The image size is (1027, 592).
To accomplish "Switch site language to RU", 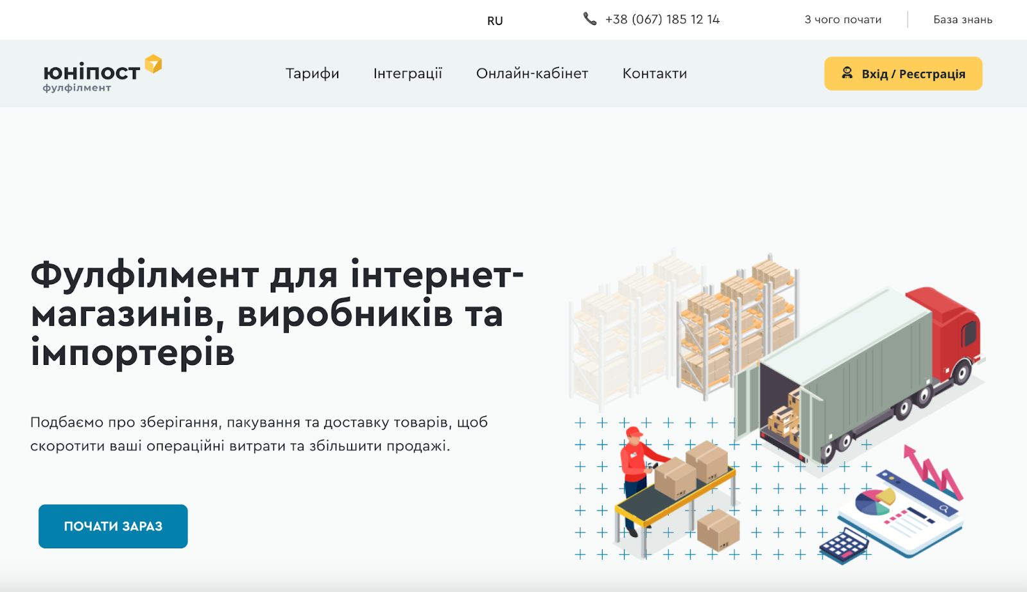I will (495, 21).
